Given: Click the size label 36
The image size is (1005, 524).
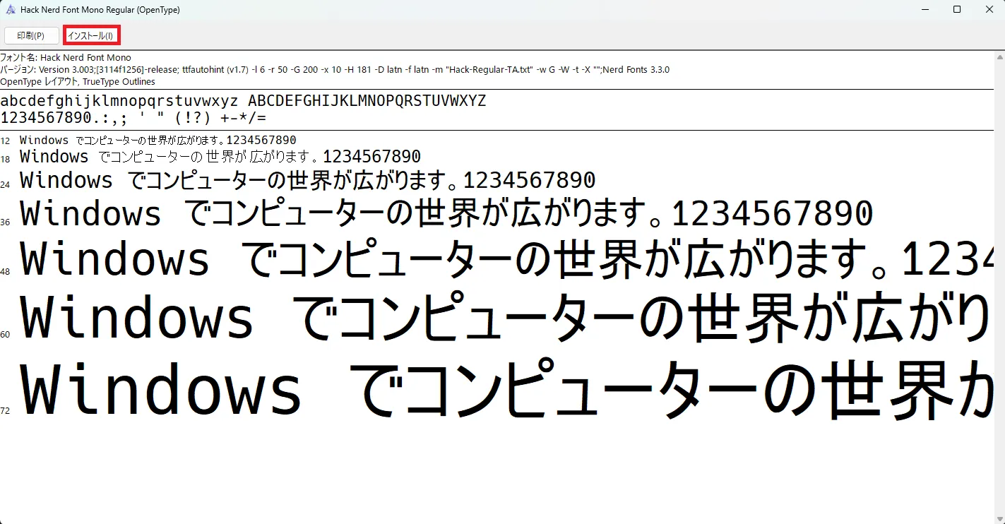Looking at the screenshot, I should pos(5,222).
